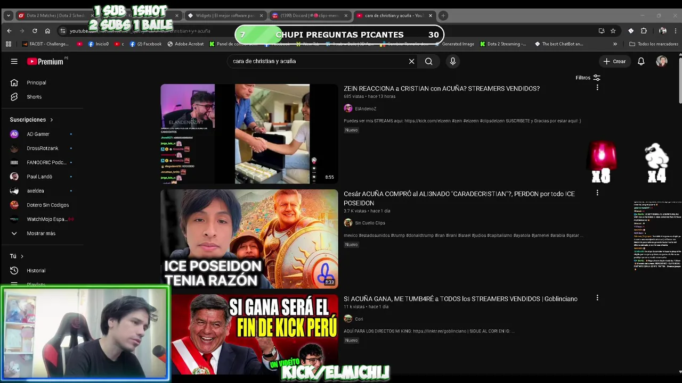Image resolution: width=682 pixels, height=383 pixels.
Task: Open the browser extensions puzzle icon
Action: [x=644, y=31]
